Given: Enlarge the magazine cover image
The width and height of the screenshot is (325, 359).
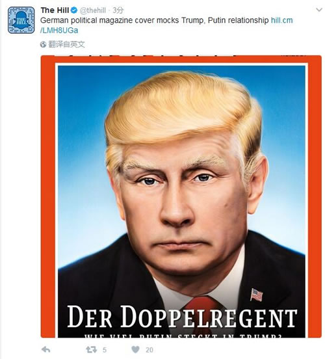Looking at the screenshot, I should pyautogui.click(x=181, y=196).
